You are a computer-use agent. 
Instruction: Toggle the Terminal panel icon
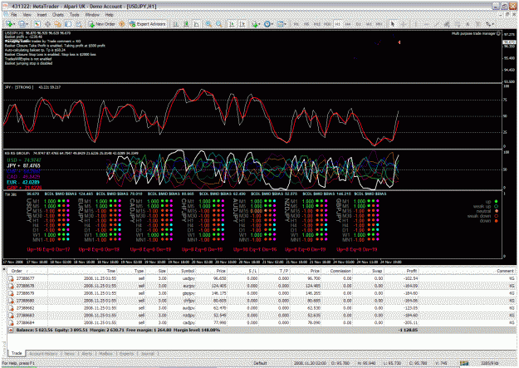pyautogui.click(x=68, y=24)
